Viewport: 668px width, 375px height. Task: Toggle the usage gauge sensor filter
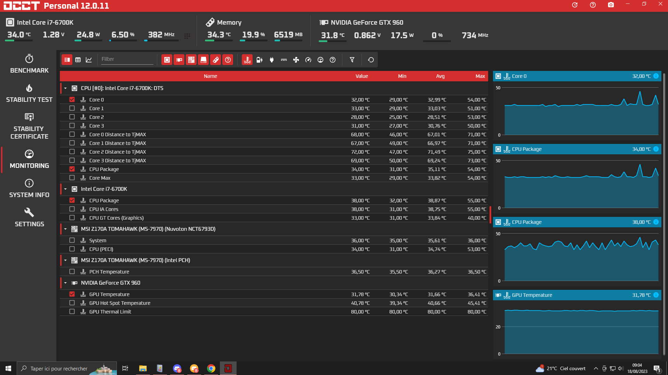point(320,60)
